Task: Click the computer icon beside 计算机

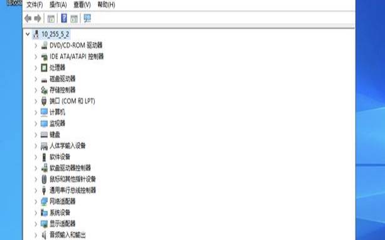Action: tap(44, 112)
